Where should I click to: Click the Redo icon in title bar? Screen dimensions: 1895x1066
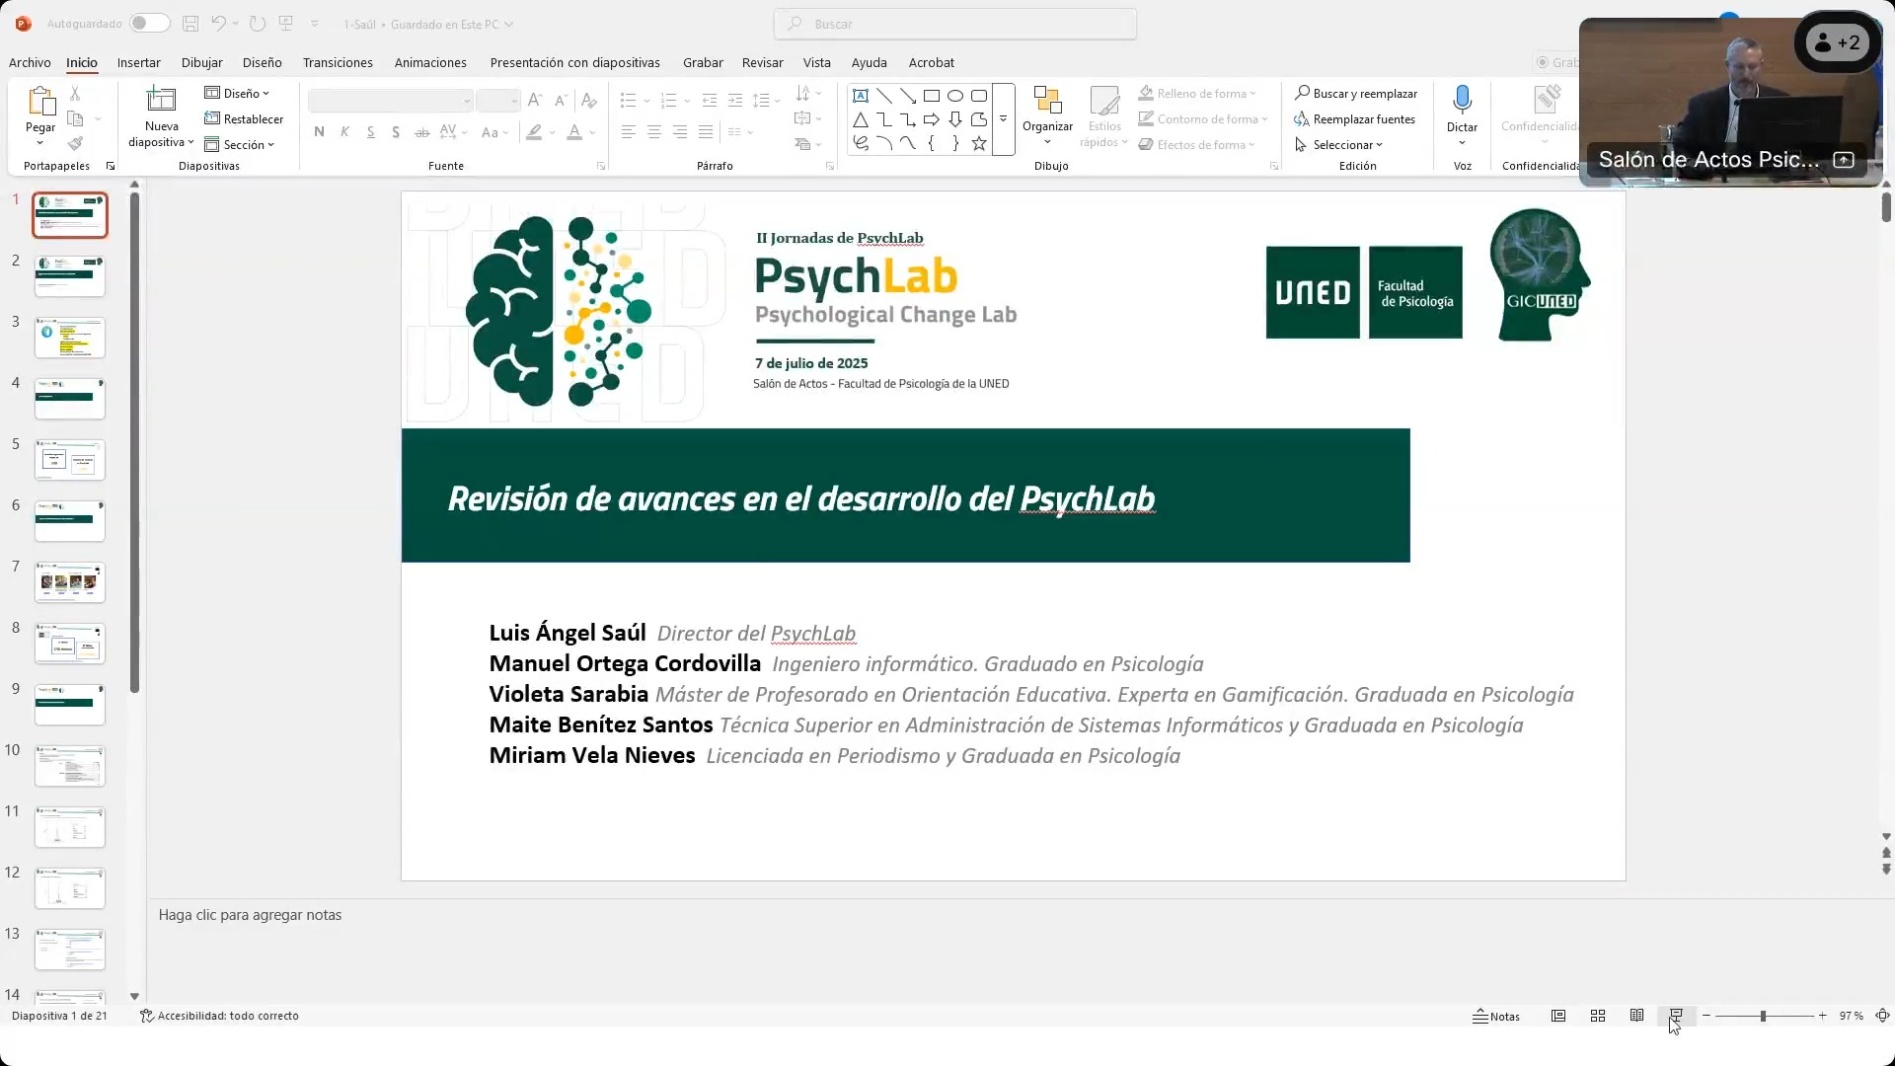click(x=258, y=24)
